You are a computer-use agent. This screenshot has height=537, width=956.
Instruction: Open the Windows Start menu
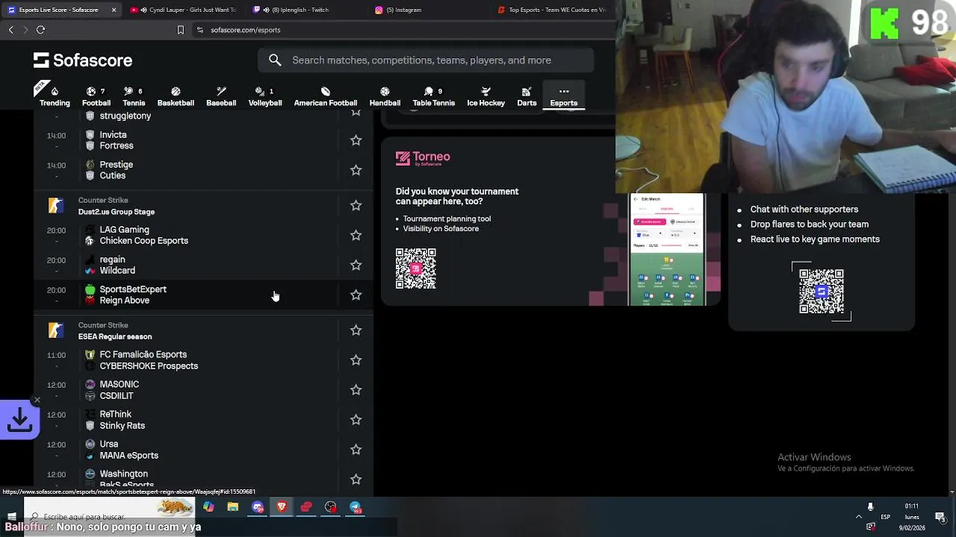tap(11, 516)
